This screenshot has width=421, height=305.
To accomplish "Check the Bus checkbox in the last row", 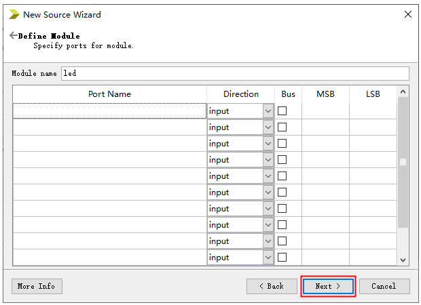I will click(282, 258).
